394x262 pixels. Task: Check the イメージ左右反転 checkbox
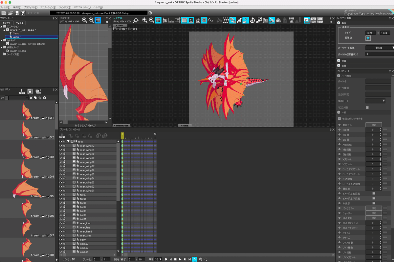click(374, 193)
